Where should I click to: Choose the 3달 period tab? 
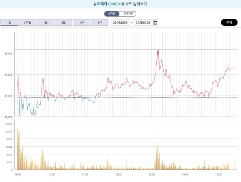click(x=63, y=23)
